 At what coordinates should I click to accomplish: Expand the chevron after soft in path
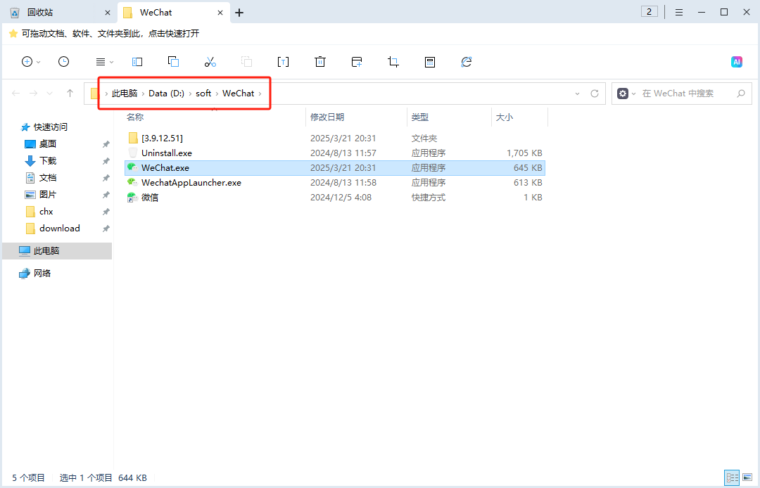tap(217, 94)
